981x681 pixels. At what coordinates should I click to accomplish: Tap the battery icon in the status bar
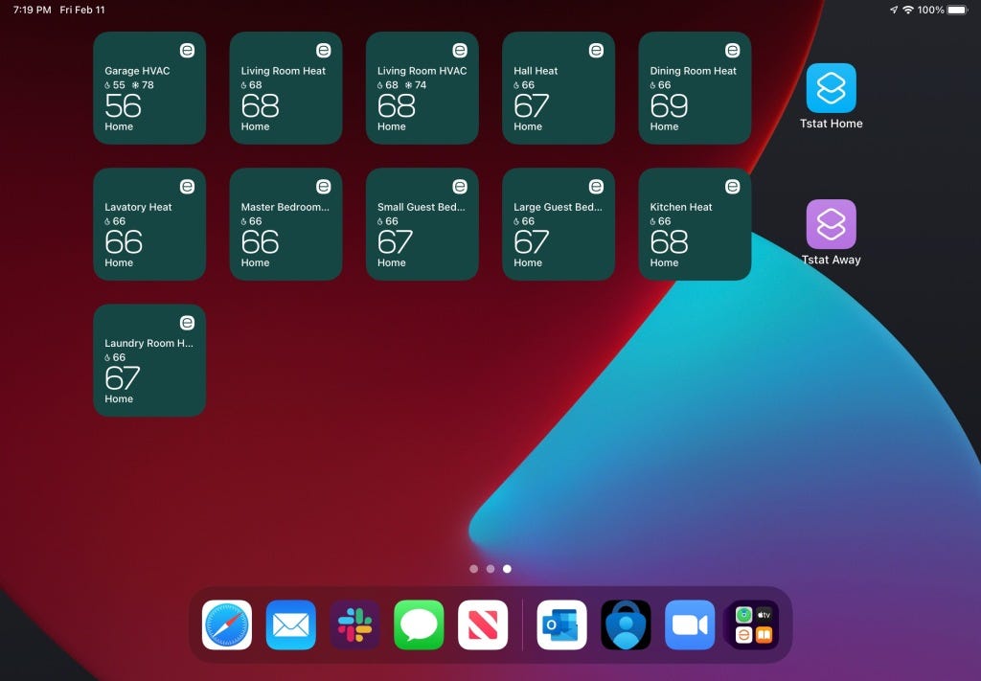click(957, 10)
